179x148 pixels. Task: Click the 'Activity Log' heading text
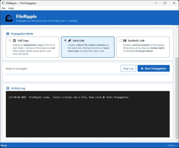pos(18,88)
